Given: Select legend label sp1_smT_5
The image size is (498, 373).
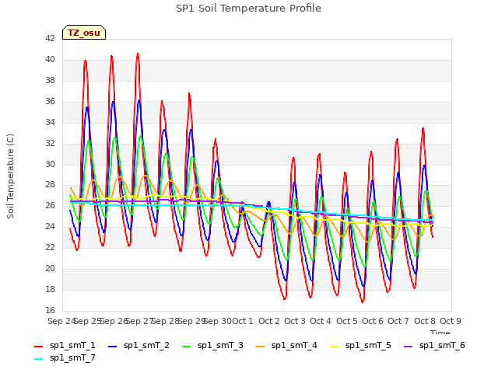Looking at the screenshot, I should click(368, 345).
